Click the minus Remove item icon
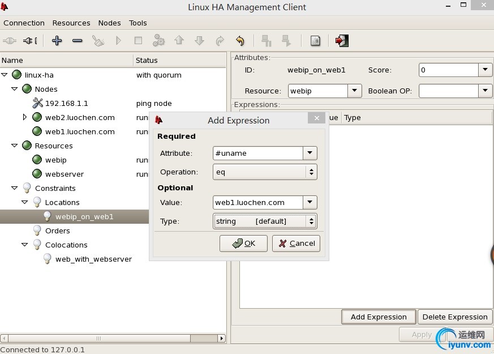 coord(77,41)
